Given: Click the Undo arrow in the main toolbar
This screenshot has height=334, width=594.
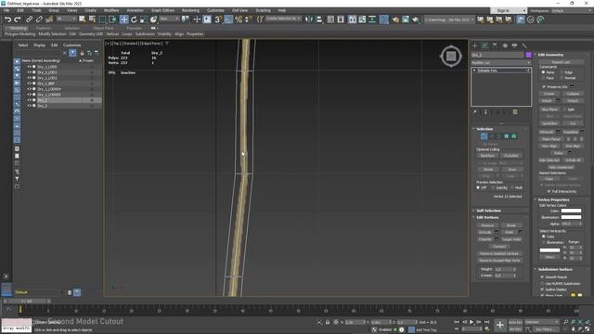Looking at the screenshot, I should pyautogui.click(x=8, y=19).
